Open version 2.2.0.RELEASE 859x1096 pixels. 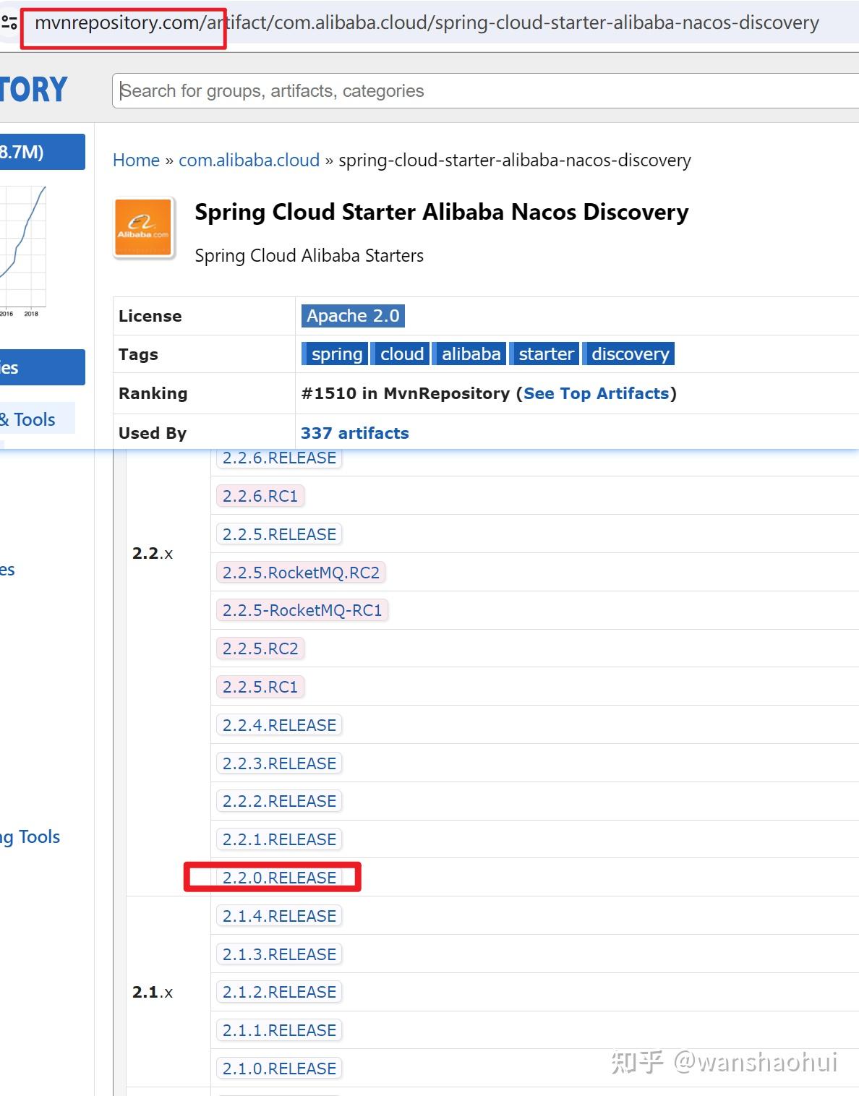coord(279,878)
